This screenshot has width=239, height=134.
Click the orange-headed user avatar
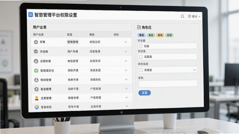coord(36,98)
